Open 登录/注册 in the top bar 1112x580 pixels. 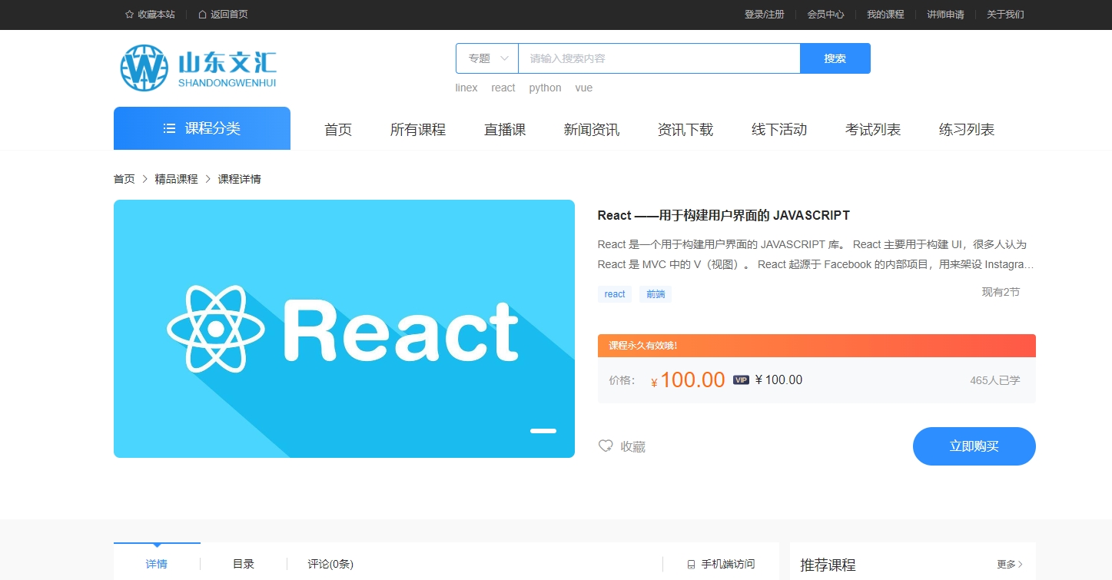(x=765, y=15)
